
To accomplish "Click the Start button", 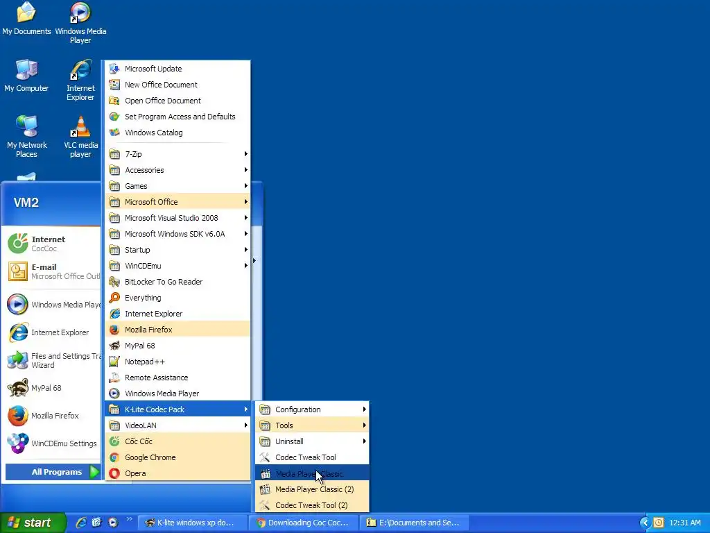I will tap(33, 523).
